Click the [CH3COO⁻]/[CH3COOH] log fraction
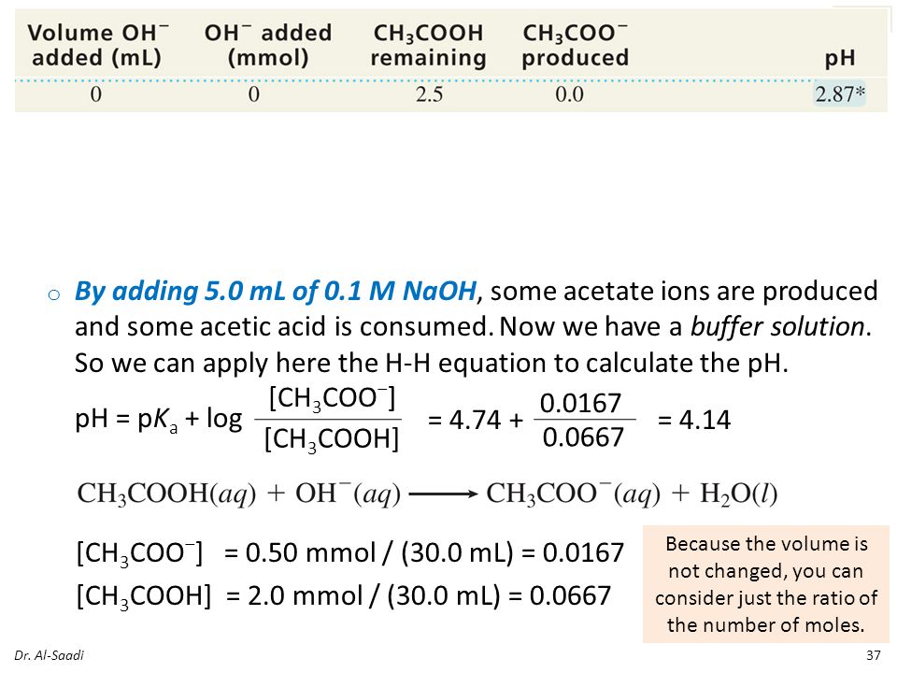The image size is (897, 673). coord(331,420)
